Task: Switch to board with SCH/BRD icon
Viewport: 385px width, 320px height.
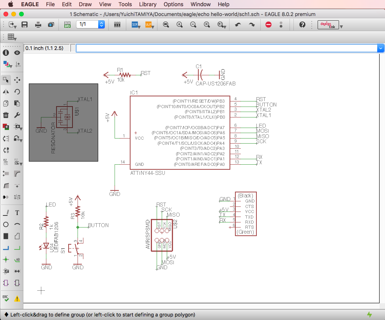Action: pos(67,25)
